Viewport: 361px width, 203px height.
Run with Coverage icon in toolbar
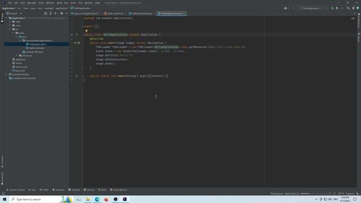click(x=337, y=8)
